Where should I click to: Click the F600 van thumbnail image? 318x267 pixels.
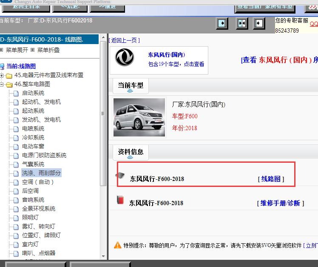(139, 117)
